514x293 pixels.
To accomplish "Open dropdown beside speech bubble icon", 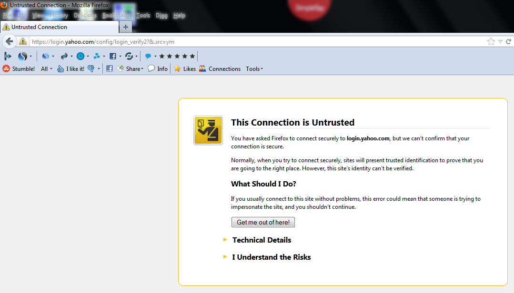I will 155,56.
